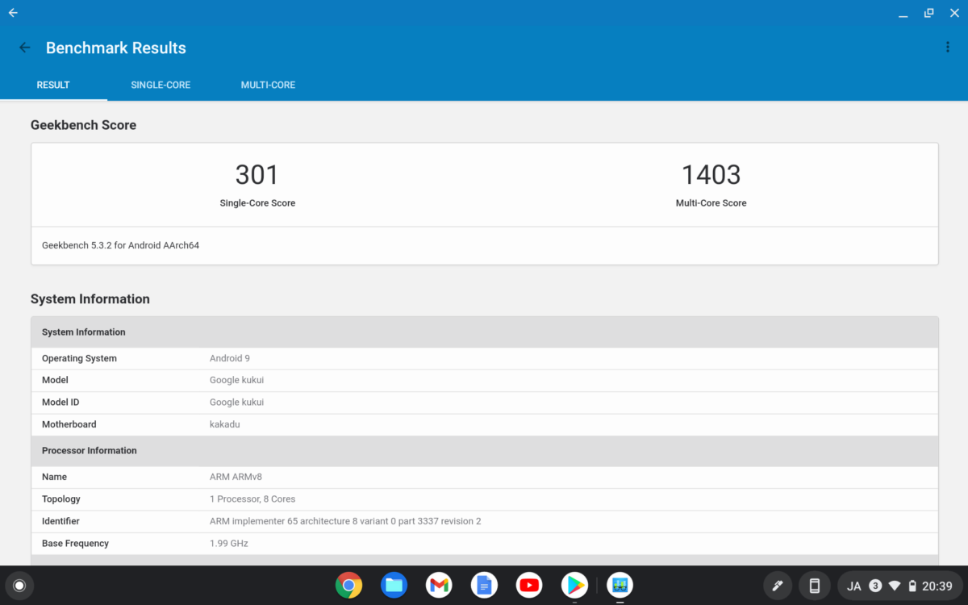Click the 1.99 GHz value

pos(229,543)
